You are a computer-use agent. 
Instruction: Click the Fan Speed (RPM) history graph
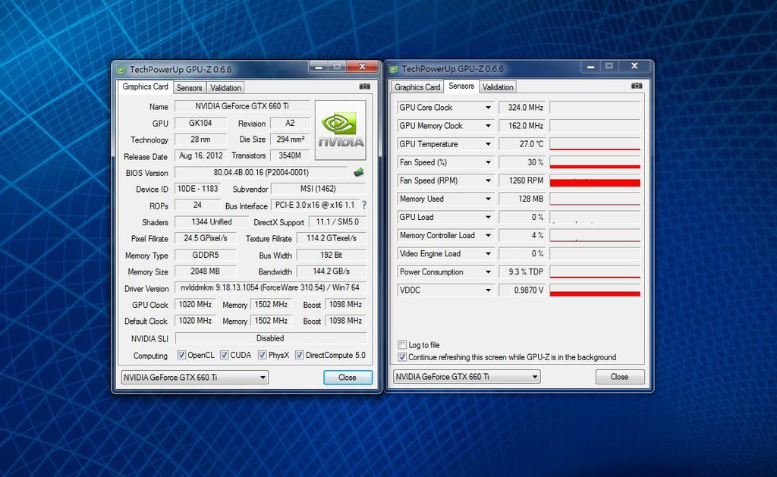pos(595,180)
